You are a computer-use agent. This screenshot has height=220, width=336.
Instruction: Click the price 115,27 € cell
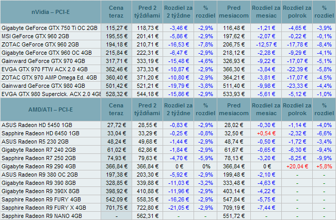[x=116, y=28]
